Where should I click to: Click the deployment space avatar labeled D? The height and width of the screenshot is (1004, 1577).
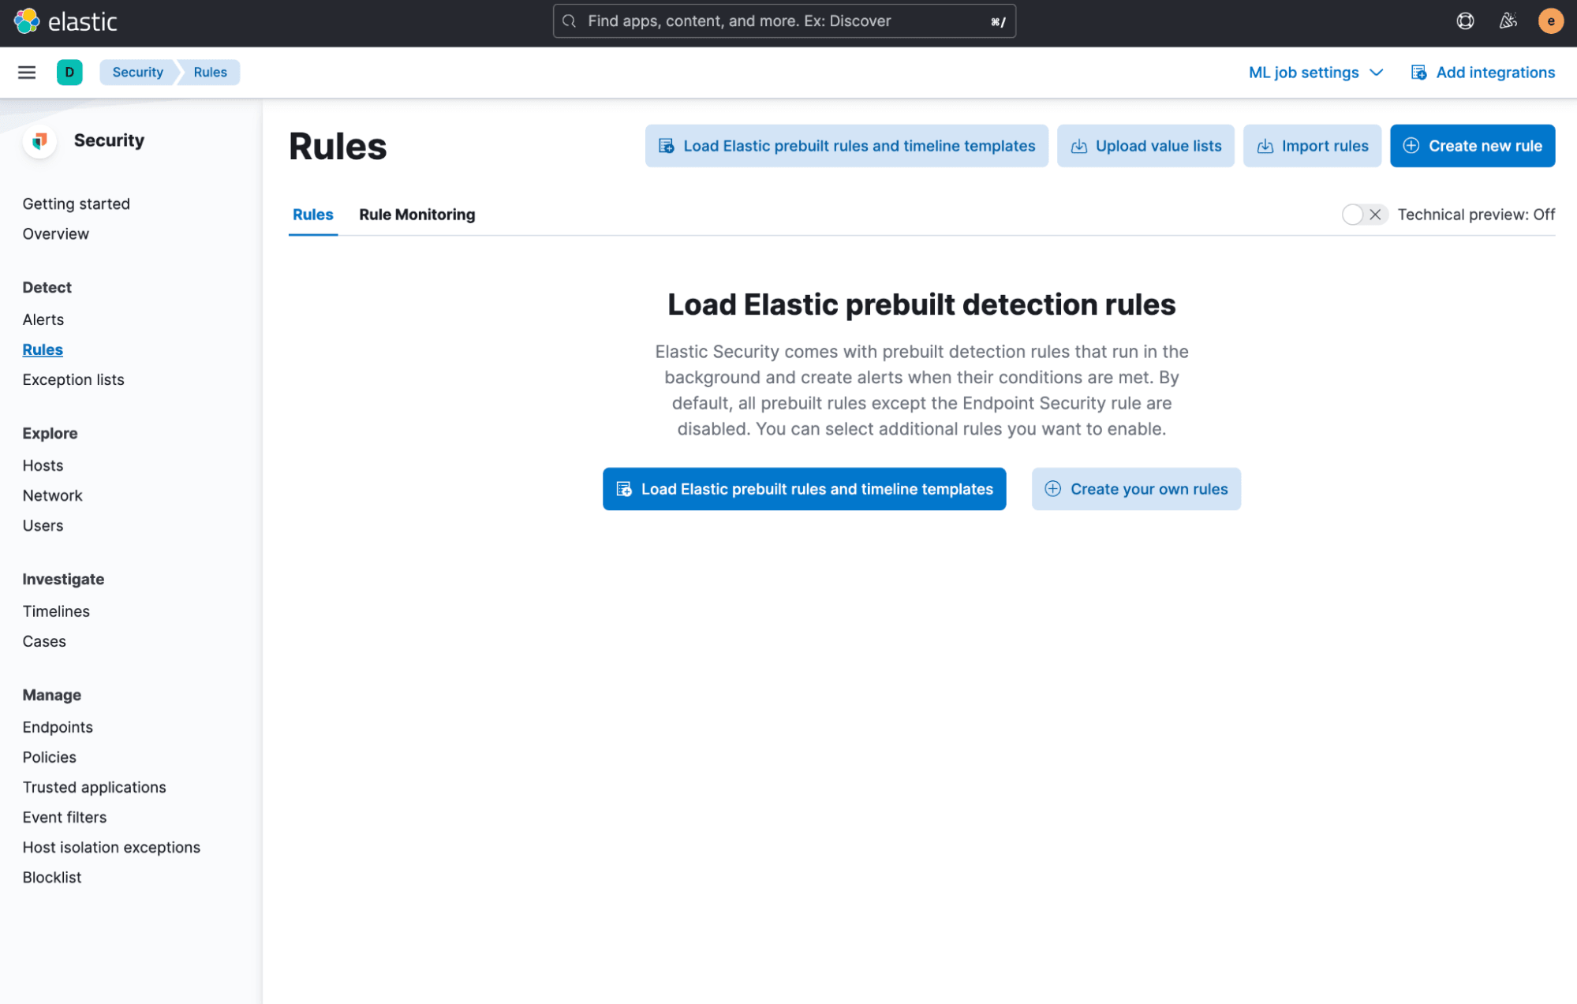69,72
